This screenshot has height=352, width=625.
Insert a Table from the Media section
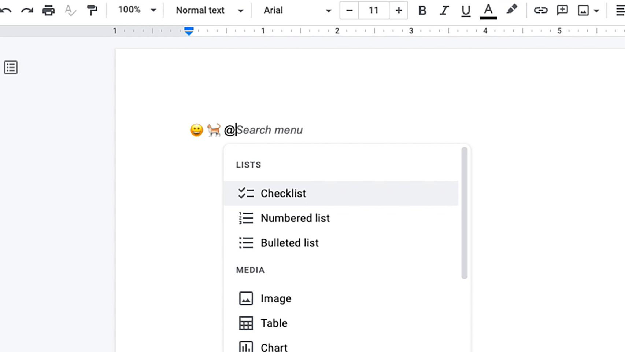(273, 323)
